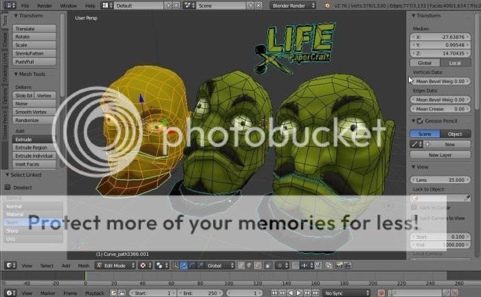Collapse the left Transform tools panel

(x=16, y=16)
